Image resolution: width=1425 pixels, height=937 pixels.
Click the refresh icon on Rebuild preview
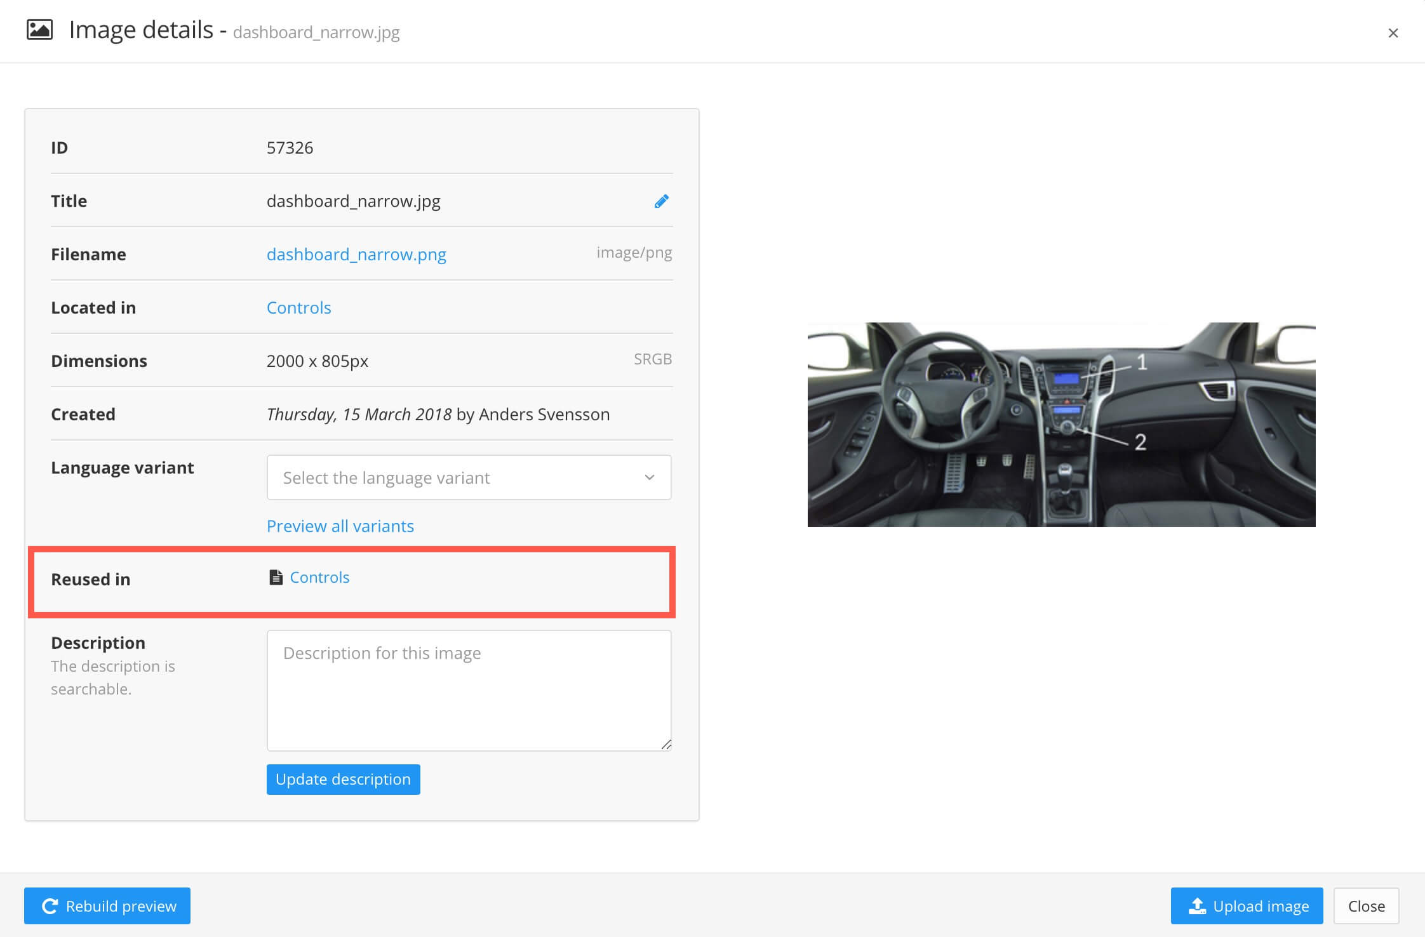point(50,906)
